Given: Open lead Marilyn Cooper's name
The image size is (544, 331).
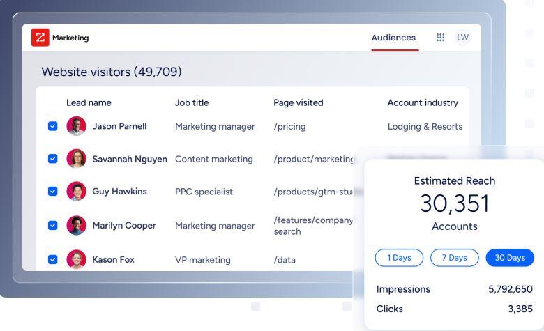Looking at the screenshot, I should (124, 226).
